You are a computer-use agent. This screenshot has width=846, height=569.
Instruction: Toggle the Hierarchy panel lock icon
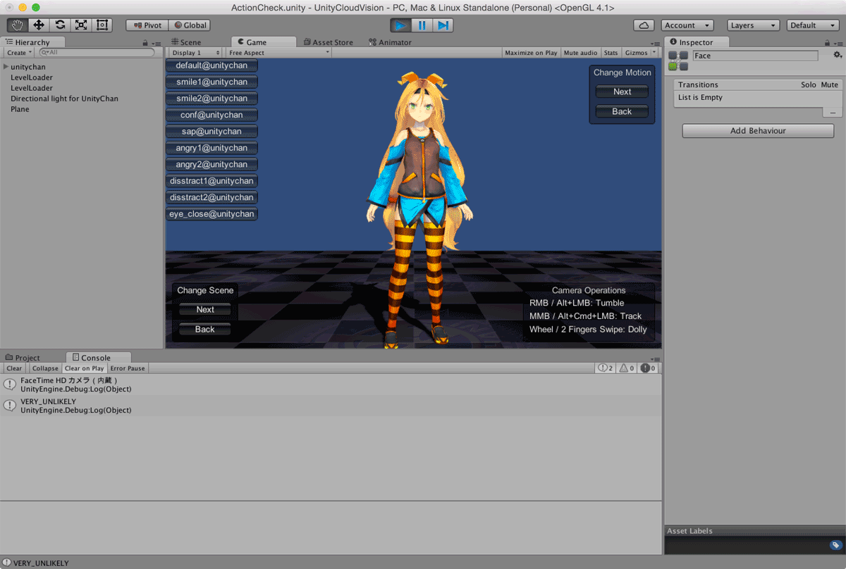pyautogui.click(x=145, y=43)
